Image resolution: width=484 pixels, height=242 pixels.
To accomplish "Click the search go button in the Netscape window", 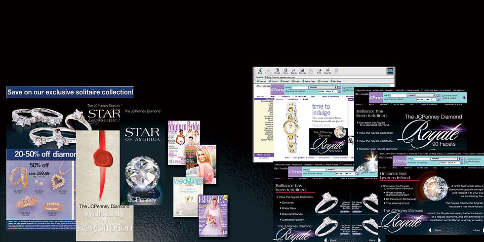I will [340, 87].
